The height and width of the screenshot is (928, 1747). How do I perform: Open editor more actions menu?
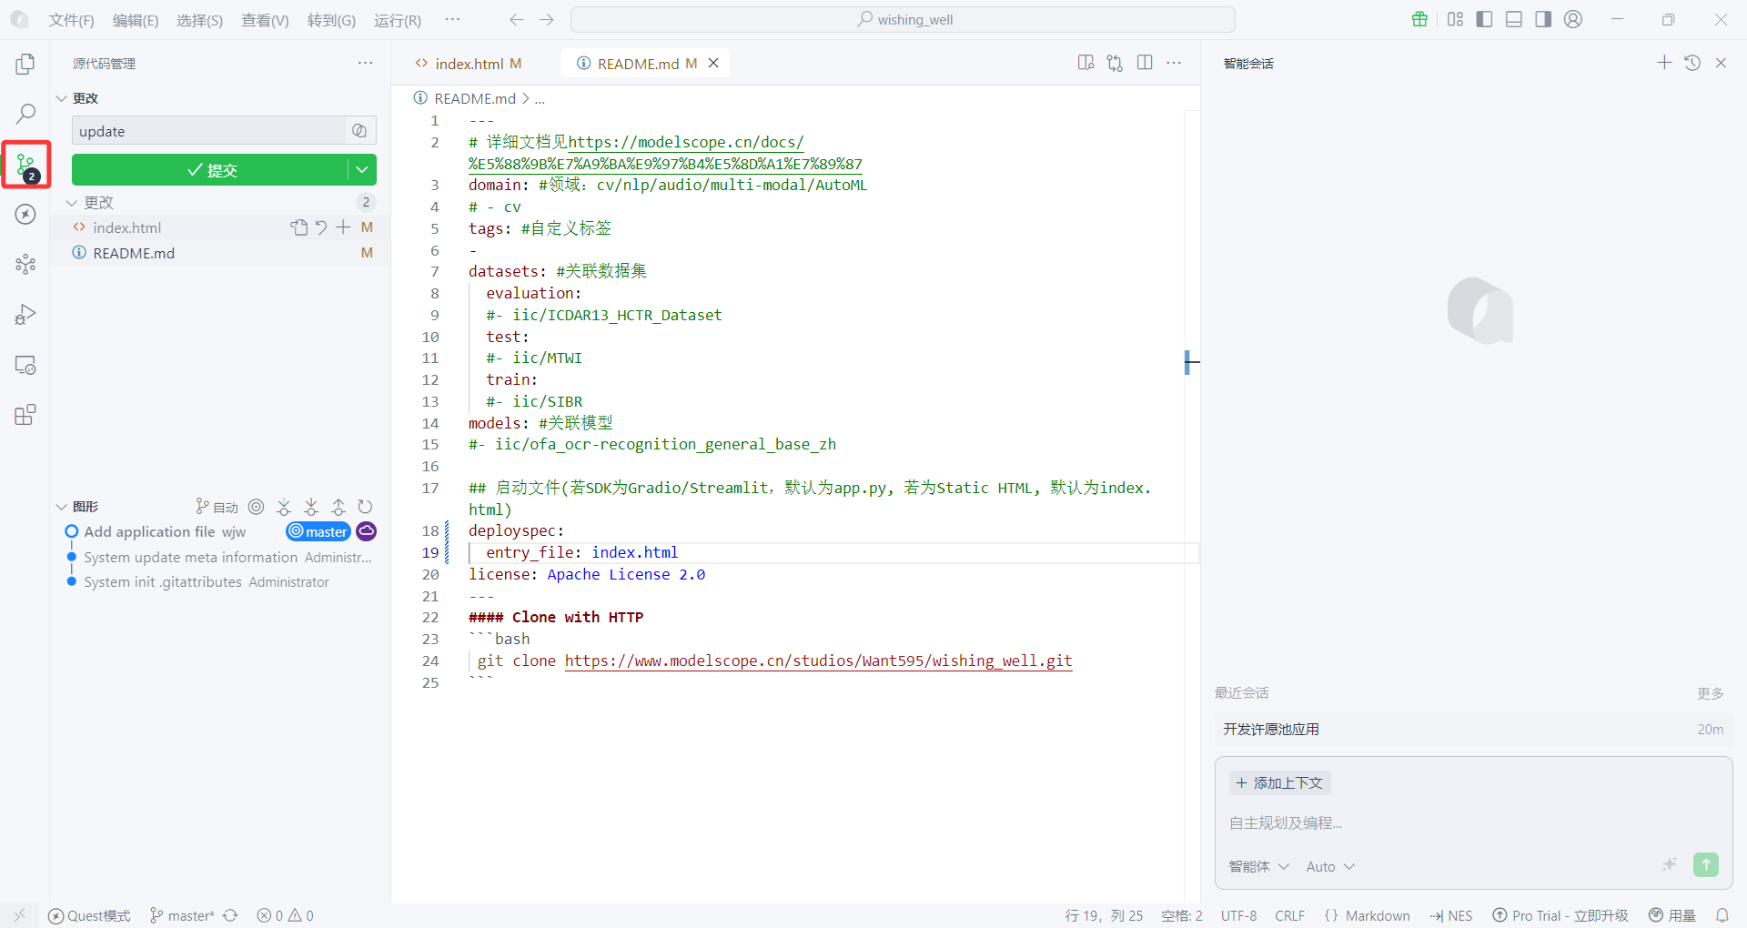pyautogui.click(x=1174, y=63)
